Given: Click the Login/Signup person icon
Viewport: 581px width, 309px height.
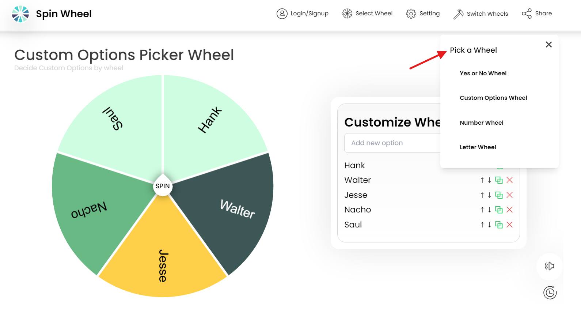Looking at the screenshot, I should (x=282, y=13).
